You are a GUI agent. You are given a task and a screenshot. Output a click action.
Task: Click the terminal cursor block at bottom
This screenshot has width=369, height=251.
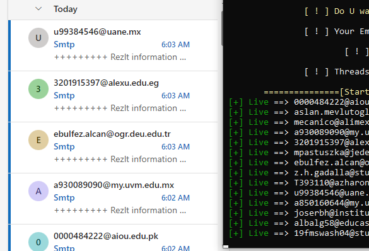[x=226, y=247]
